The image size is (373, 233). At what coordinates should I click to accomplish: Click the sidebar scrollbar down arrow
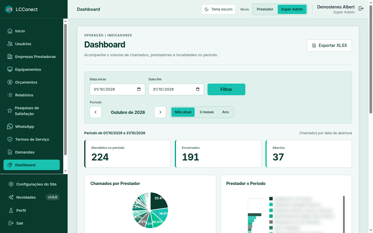(65, 171)
